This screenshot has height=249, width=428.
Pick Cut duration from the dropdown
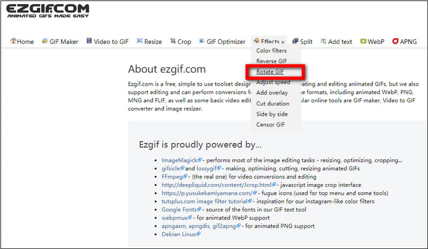point(272,103)
